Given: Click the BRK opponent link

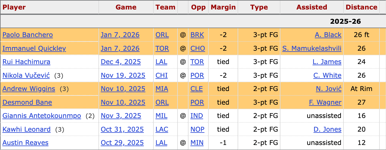Looking at the screenshot, I should 197,35.
